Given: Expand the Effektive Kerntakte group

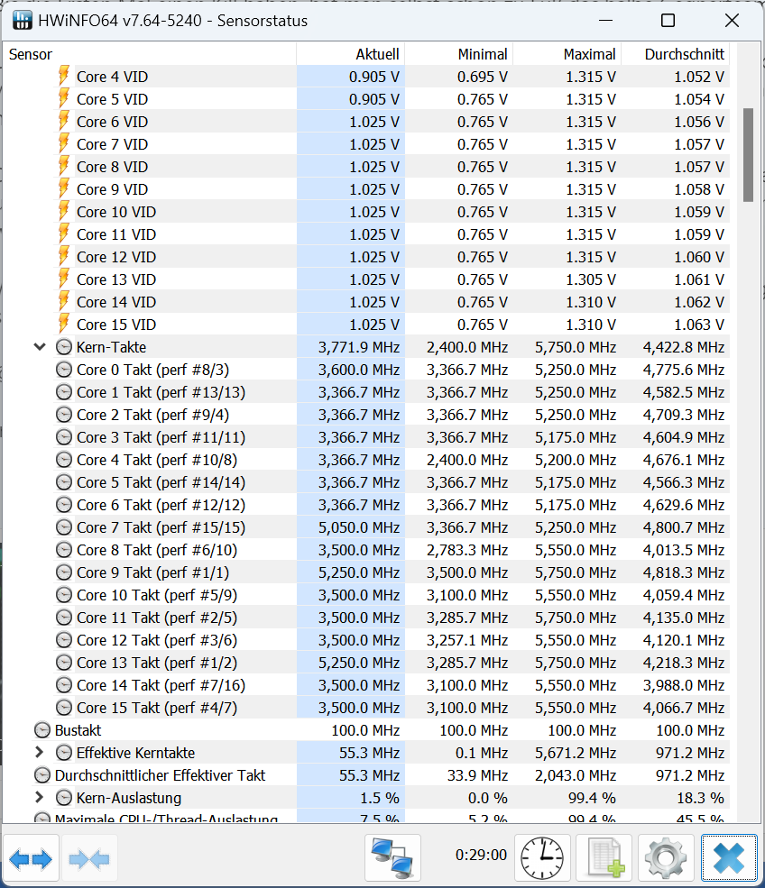Looking at the screenshot, I should click(39, 752).
